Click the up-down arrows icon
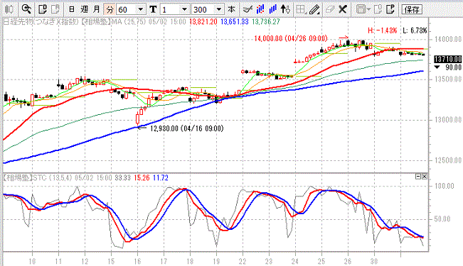 pyautogui.click(x=285, y=9)
